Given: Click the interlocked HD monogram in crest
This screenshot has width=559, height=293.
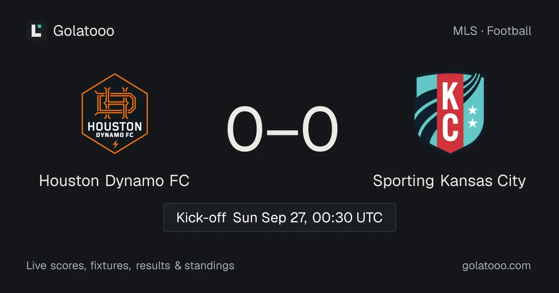Looking at the screenshot, I should (x=115, y=102).
